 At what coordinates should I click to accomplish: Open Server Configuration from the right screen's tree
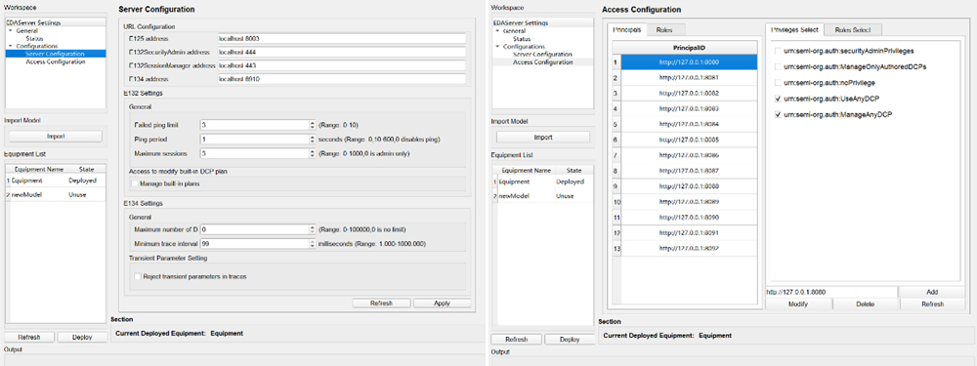tap(542, 54)
